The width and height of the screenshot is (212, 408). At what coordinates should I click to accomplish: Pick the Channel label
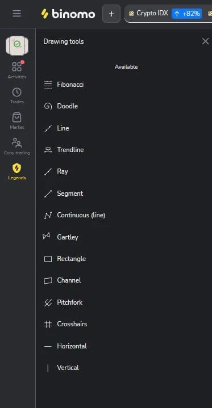point(69,280)
